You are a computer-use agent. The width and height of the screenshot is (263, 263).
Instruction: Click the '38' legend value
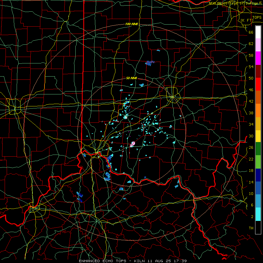pos(251,113)
